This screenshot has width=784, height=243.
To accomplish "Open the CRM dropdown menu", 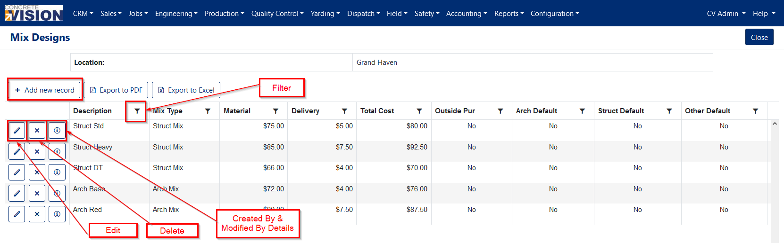I will coord(83,14).
